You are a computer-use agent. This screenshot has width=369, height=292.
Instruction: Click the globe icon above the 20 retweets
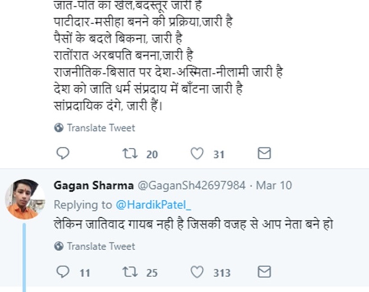pyautogui.click(x=59, y=128)
